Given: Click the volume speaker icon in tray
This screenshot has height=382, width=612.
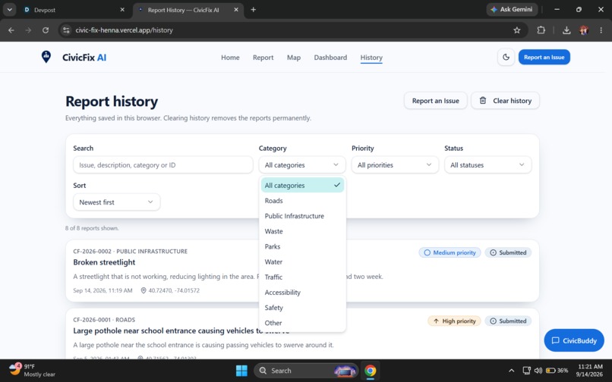Looking at the screenshot, I should point(538,371).
